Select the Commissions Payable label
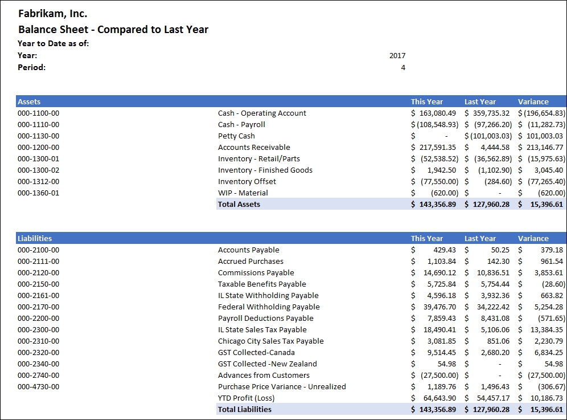Screen dimensions: 567x420 coord(256,273)
